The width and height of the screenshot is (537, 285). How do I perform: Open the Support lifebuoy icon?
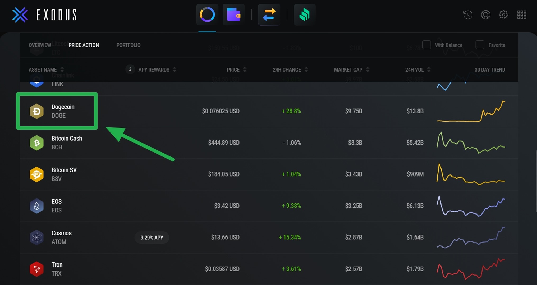click(486, 15)
